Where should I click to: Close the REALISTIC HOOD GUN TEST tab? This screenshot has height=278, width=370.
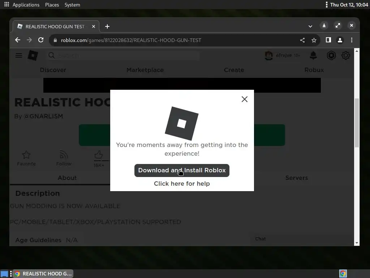(94, 26)
